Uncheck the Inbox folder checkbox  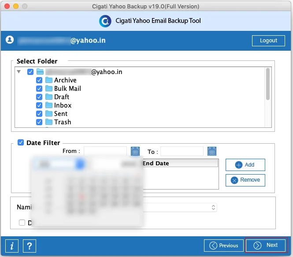tap(39, 105)
